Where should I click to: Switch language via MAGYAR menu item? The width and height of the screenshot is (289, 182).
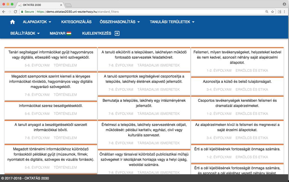coord(60,33)
